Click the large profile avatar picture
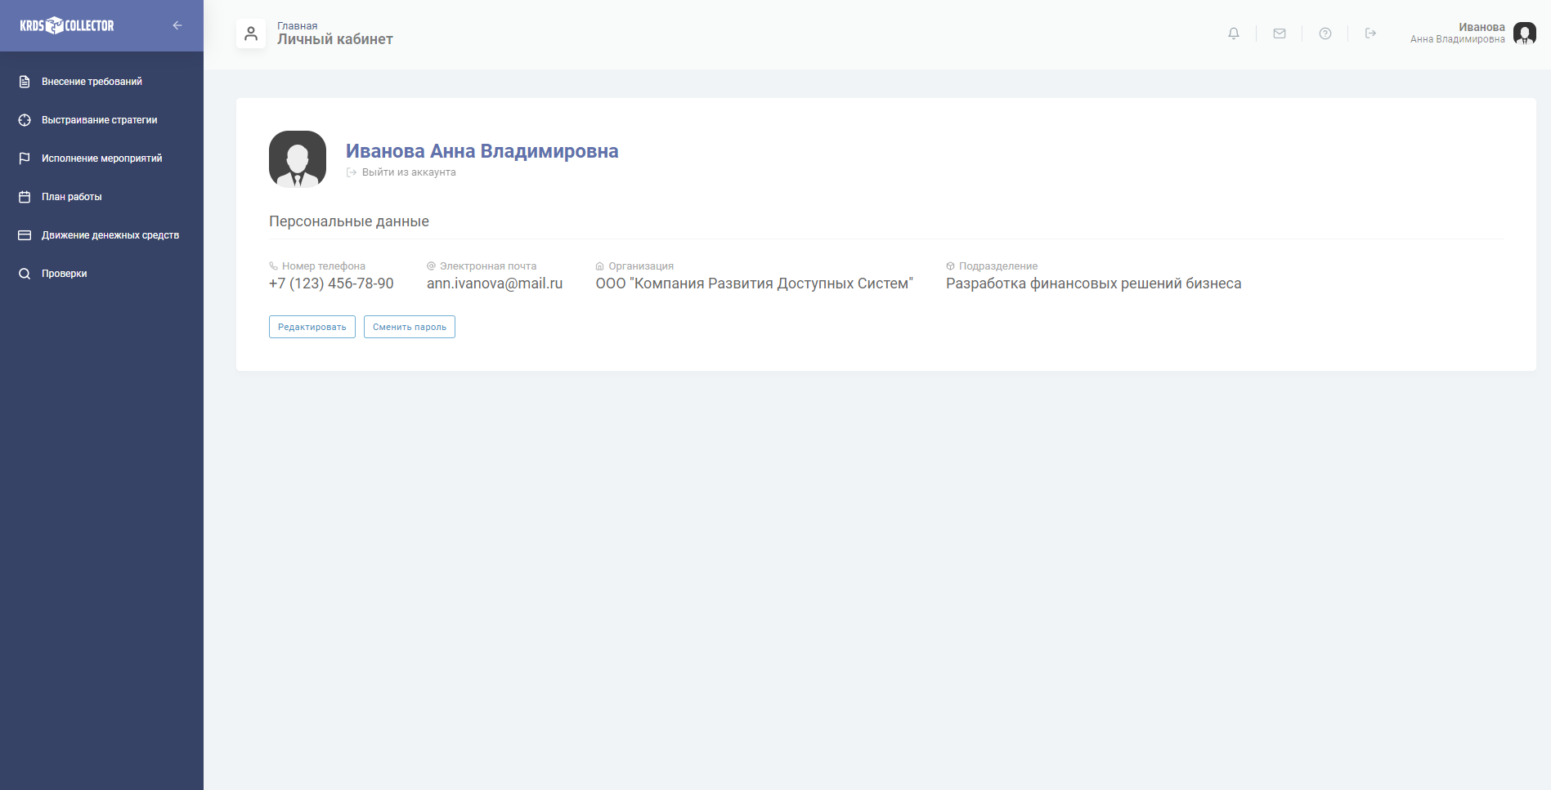This screenshot has width=1551, height=790. [x=298, y=159]
